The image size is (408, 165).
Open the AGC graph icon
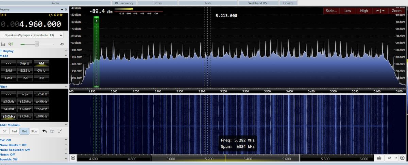click(60, 131)
